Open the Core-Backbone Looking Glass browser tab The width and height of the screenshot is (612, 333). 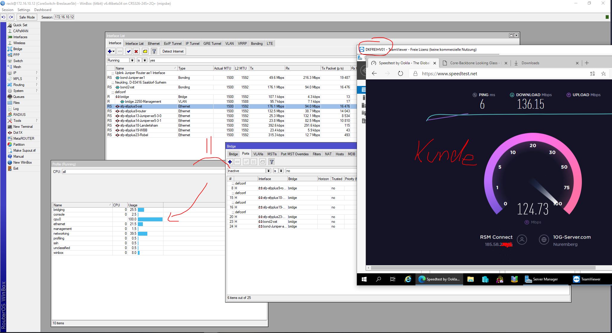pyautogui.click(x=475, y=63)
